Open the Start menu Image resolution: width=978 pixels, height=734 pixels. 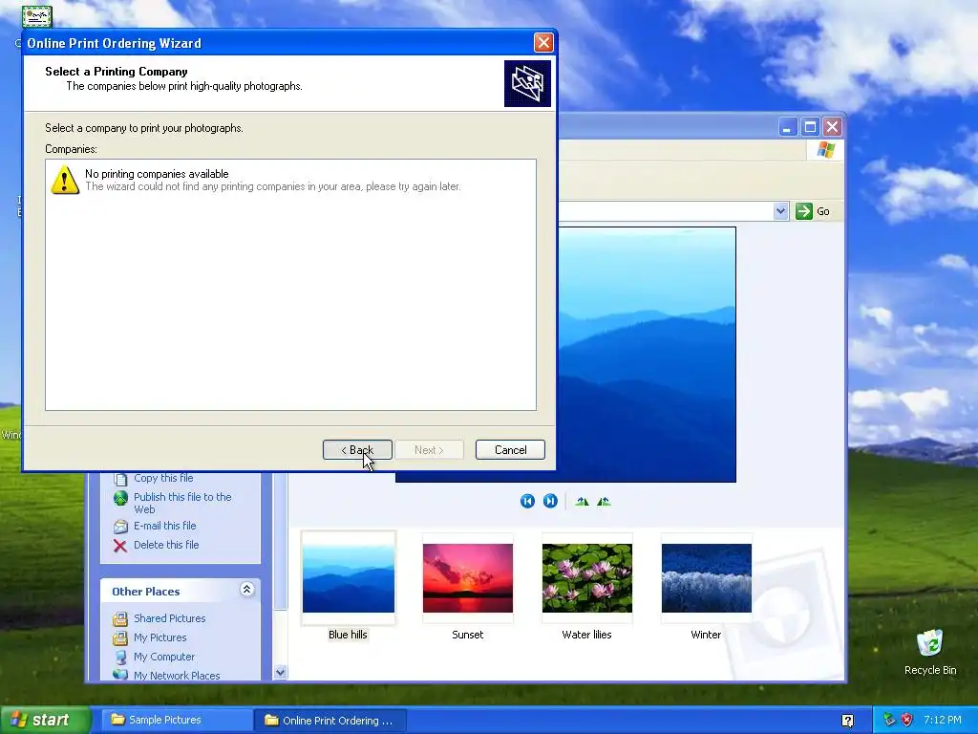(45, 721)
